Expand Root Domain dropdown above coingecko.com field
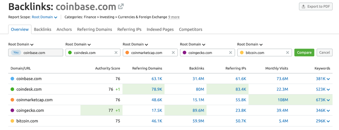This screenshot has height=130, width=339. [193, 44]
